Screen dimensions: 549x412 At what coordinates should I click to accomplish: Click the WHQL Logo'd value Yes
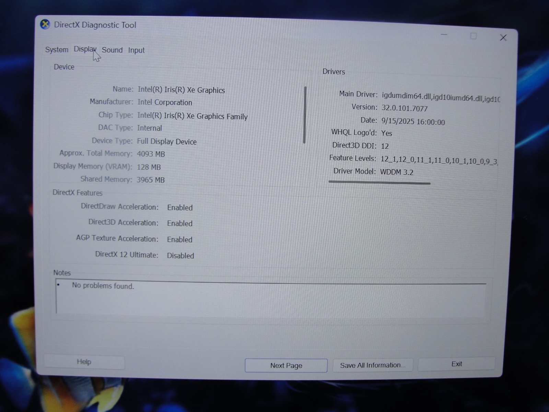pyautogui.click(x=387, y=133)
